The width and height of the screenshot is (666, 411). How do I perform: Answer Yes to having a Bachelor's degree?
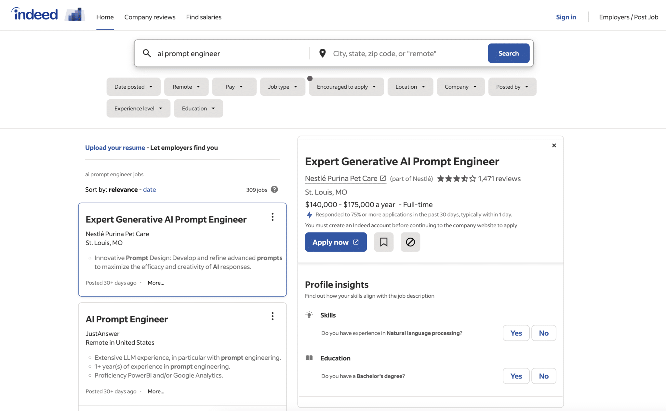pos(516,376)
